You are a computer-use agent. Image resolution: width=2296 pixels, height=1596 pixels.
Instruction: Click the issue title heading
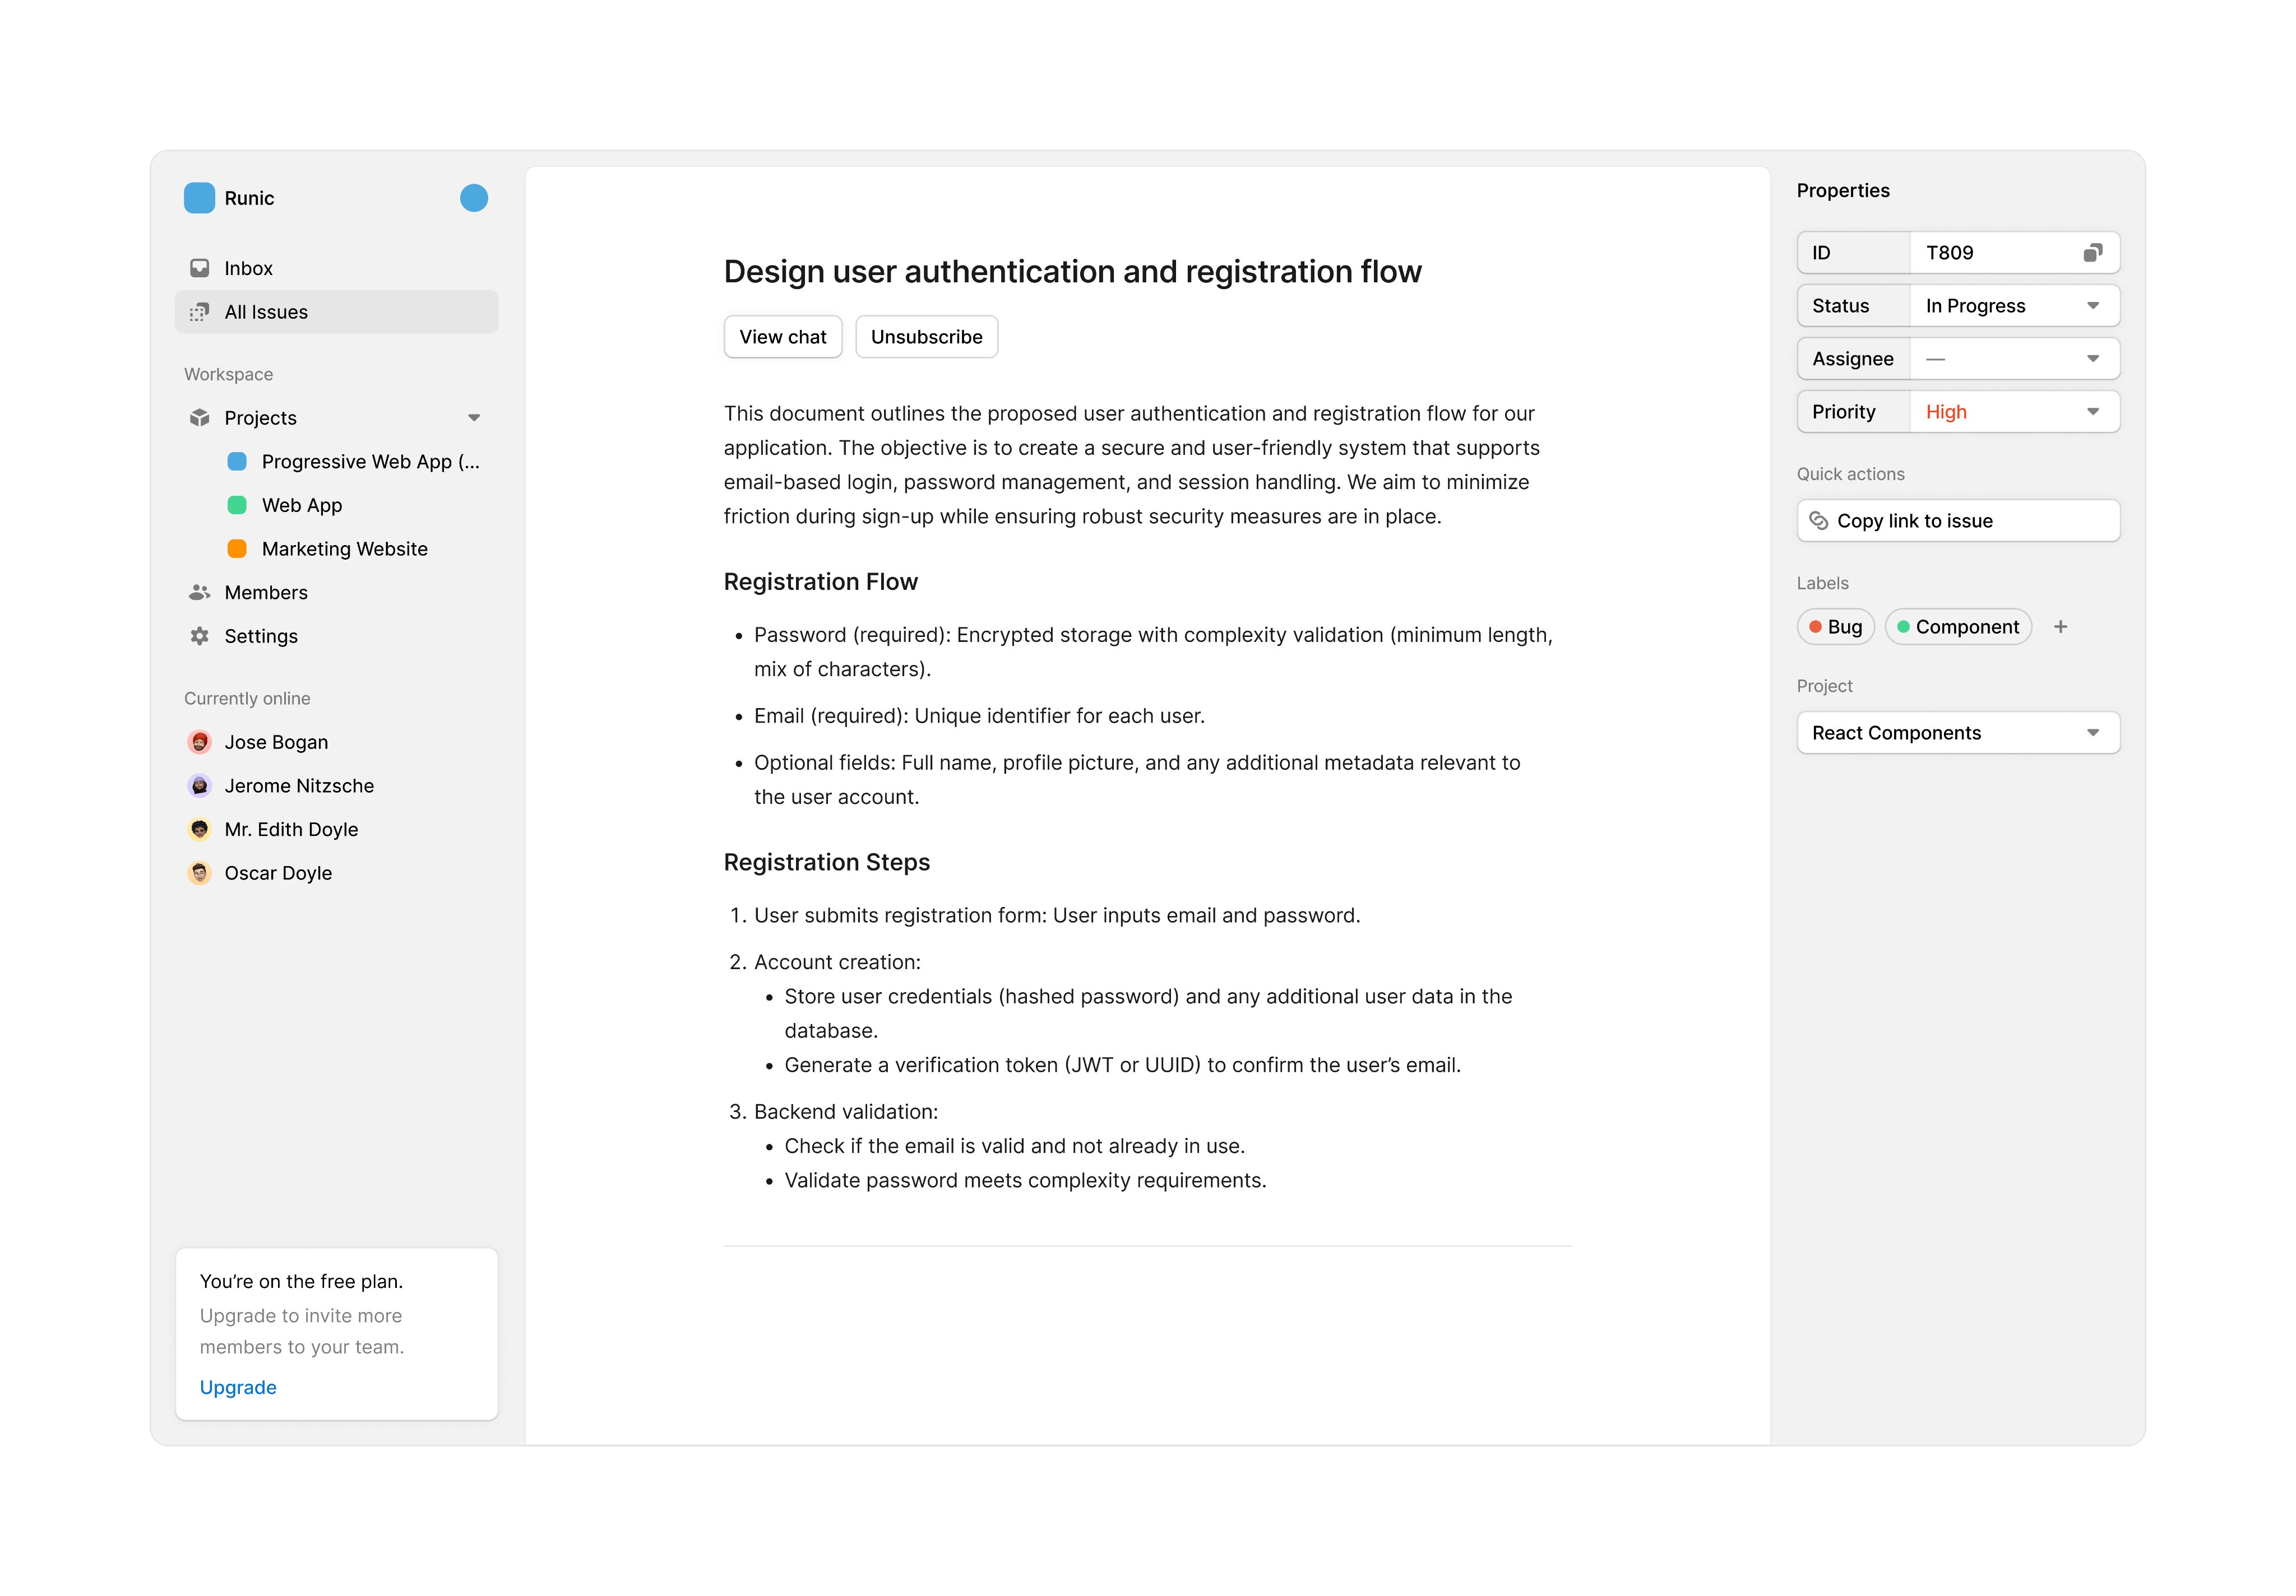tap(1072, 272)
